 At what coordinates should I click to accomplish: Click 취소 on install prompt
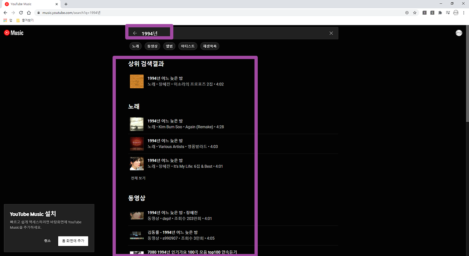(x=47, y=241)
